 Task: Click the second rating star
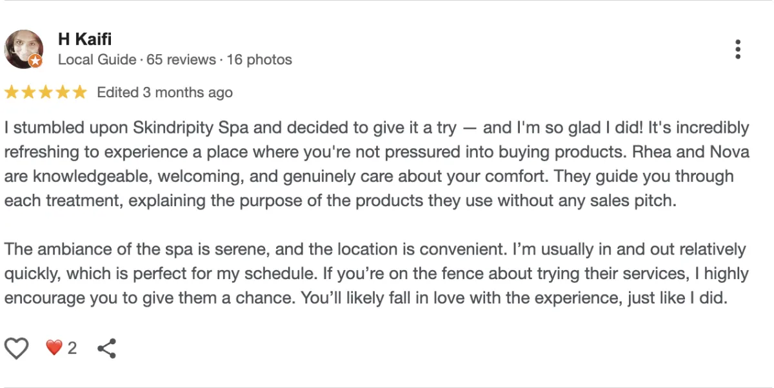click(x=28, y=92)
